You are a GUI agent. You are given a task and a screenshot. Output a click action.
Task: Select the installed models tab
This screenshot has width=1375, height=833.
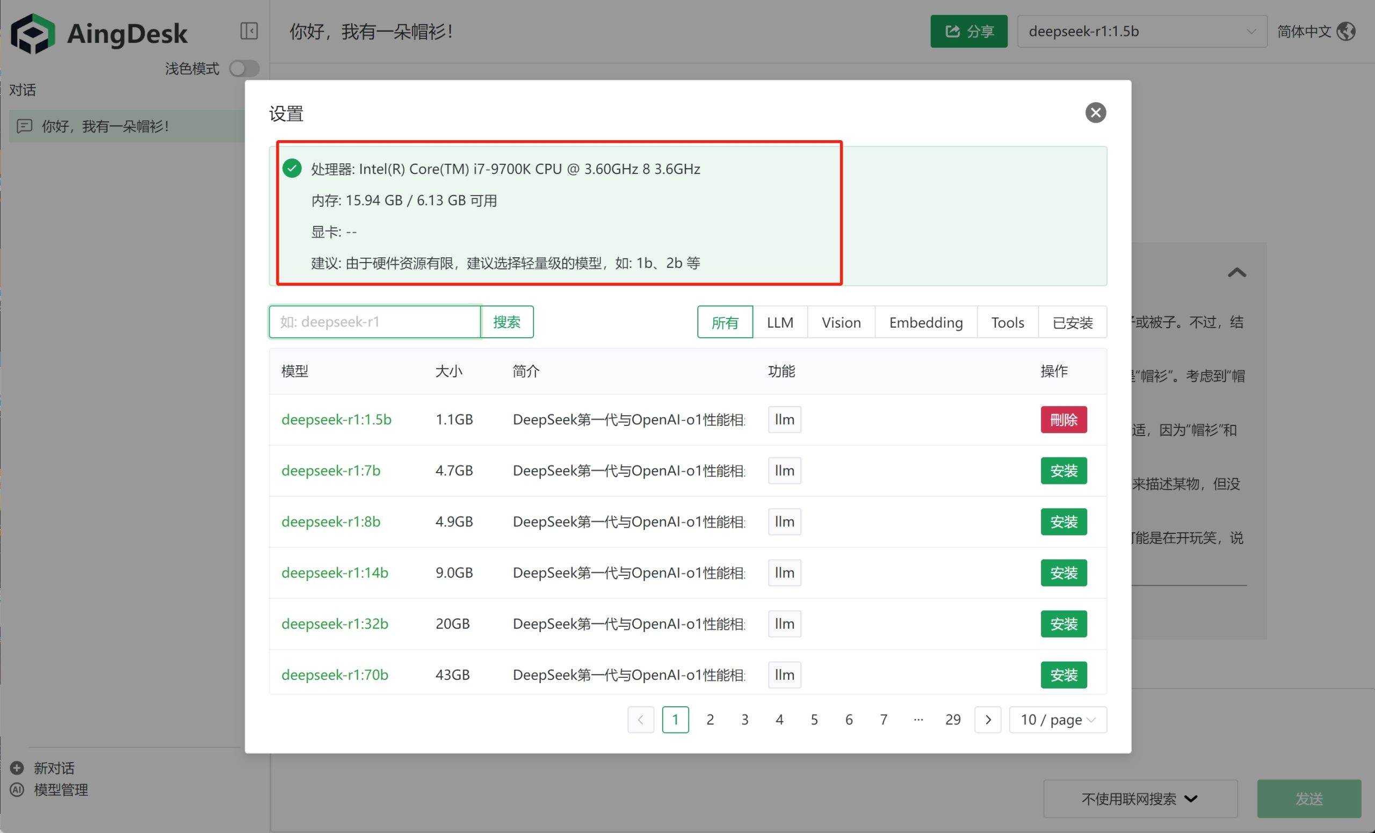[x=1072, y=322]
